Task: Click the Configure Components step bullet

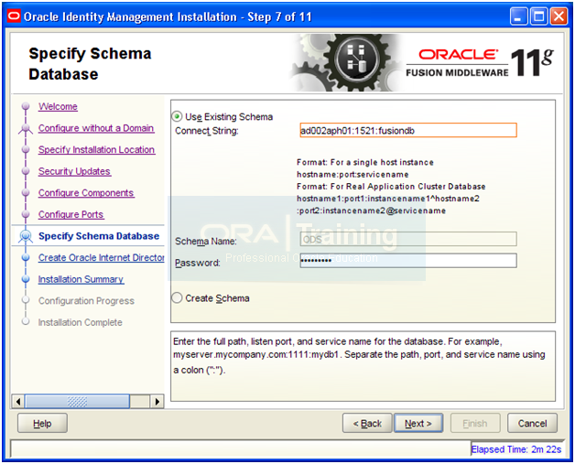Action: coord(26,193)
